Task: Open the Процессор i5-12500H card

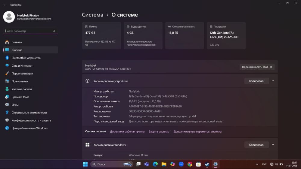Action: [226, 36]
